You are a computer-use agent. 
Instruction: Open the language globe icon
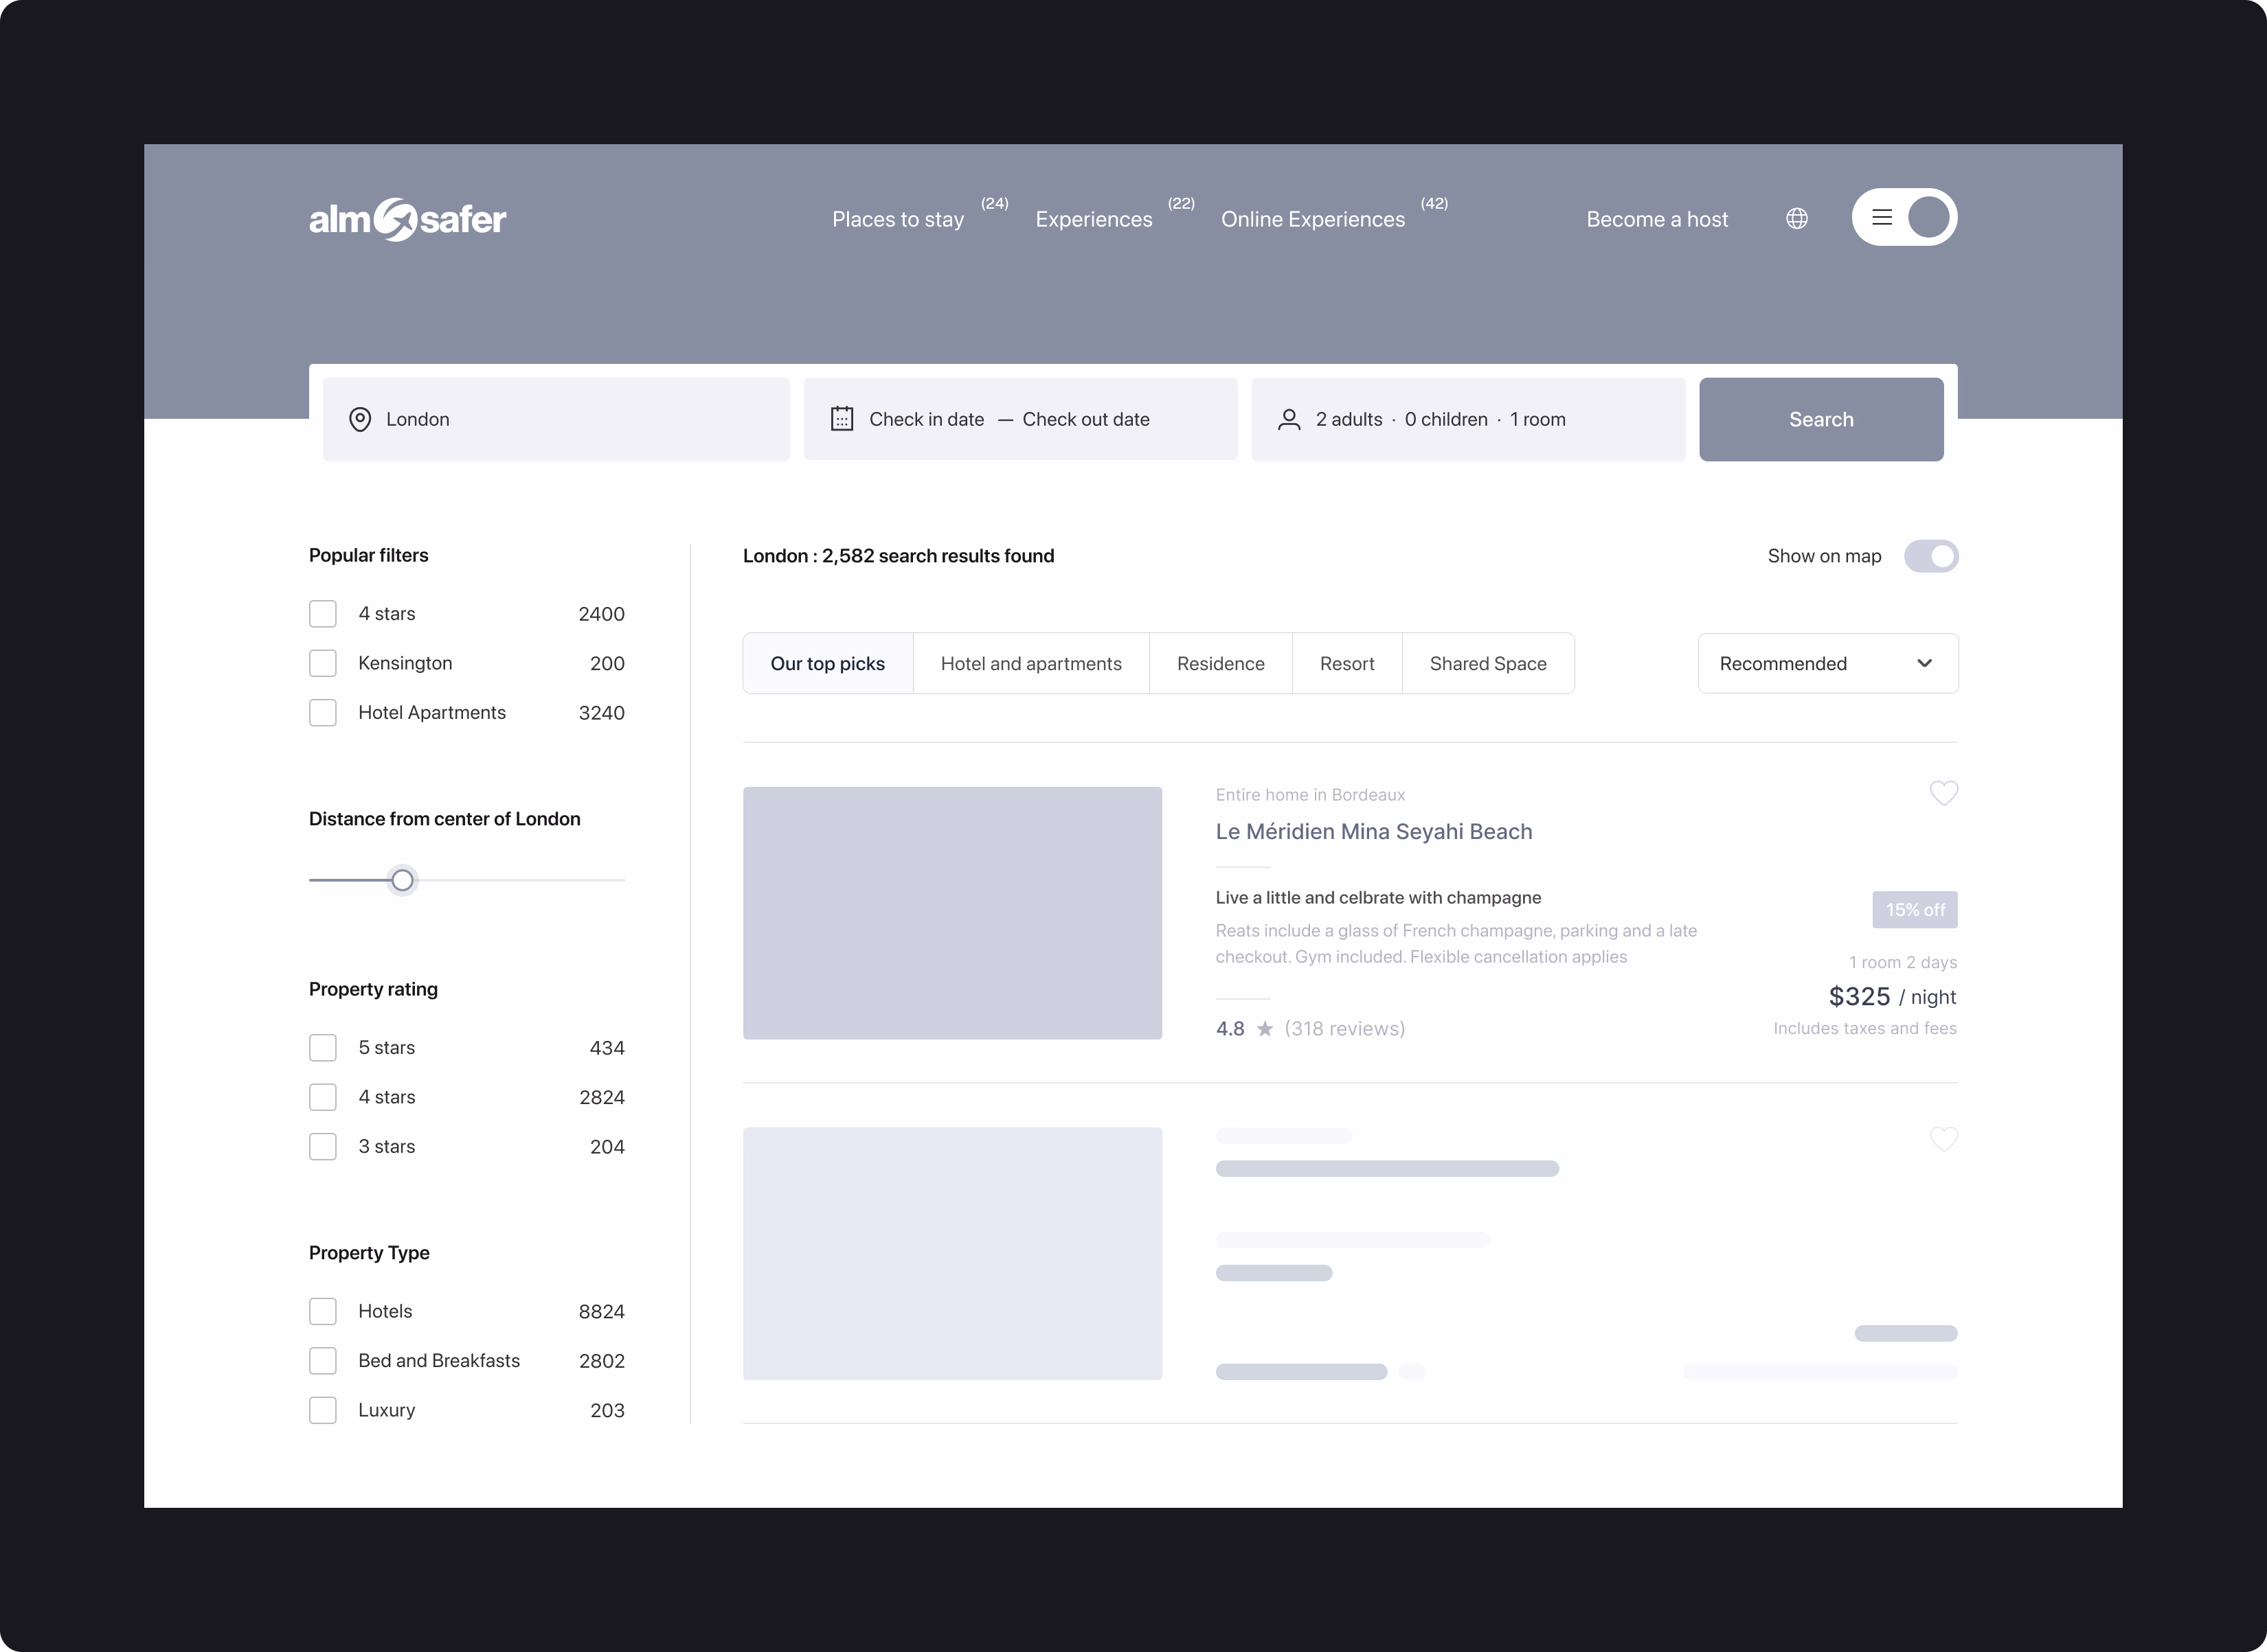tap(1797, 218)
